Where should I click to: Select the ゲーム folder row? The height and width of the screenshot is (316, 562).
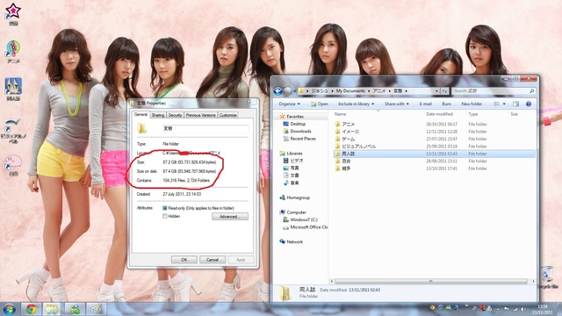click(435, 139)
